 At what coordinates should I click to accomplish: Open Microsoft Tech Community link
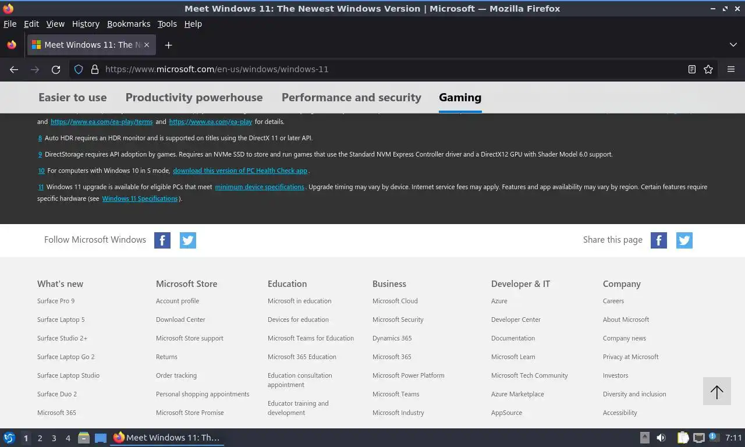(x=529, y=375)
